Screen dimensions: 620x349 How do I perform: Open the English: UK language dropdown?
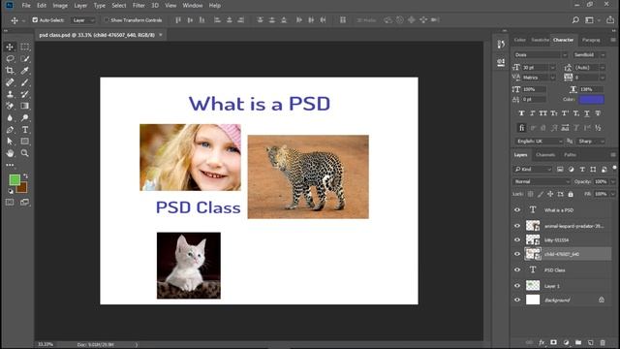coord(539,142)
